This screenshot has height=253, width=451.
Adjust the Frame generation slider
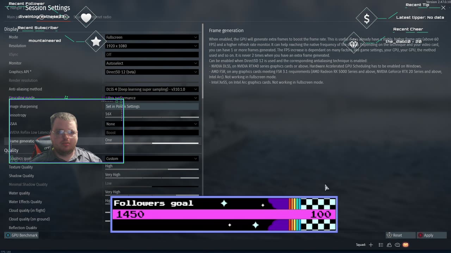click(152, 143)
